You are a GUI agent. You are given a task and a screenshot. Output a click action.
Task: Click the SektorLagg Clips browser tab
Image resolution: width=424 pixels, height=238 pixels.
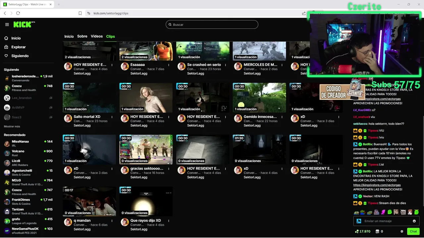tap(27, 4)
